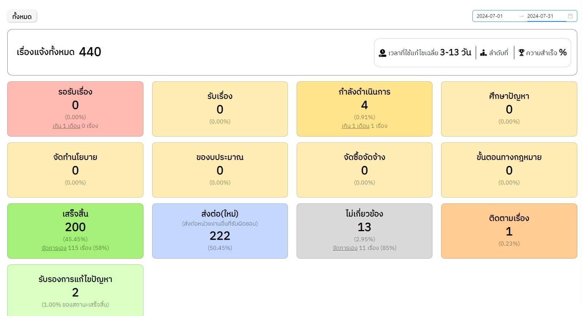This screenshot has width=582, height=316.
Task: Edit the start date 2024-07-01 field
Action: (x=495, y=16)
